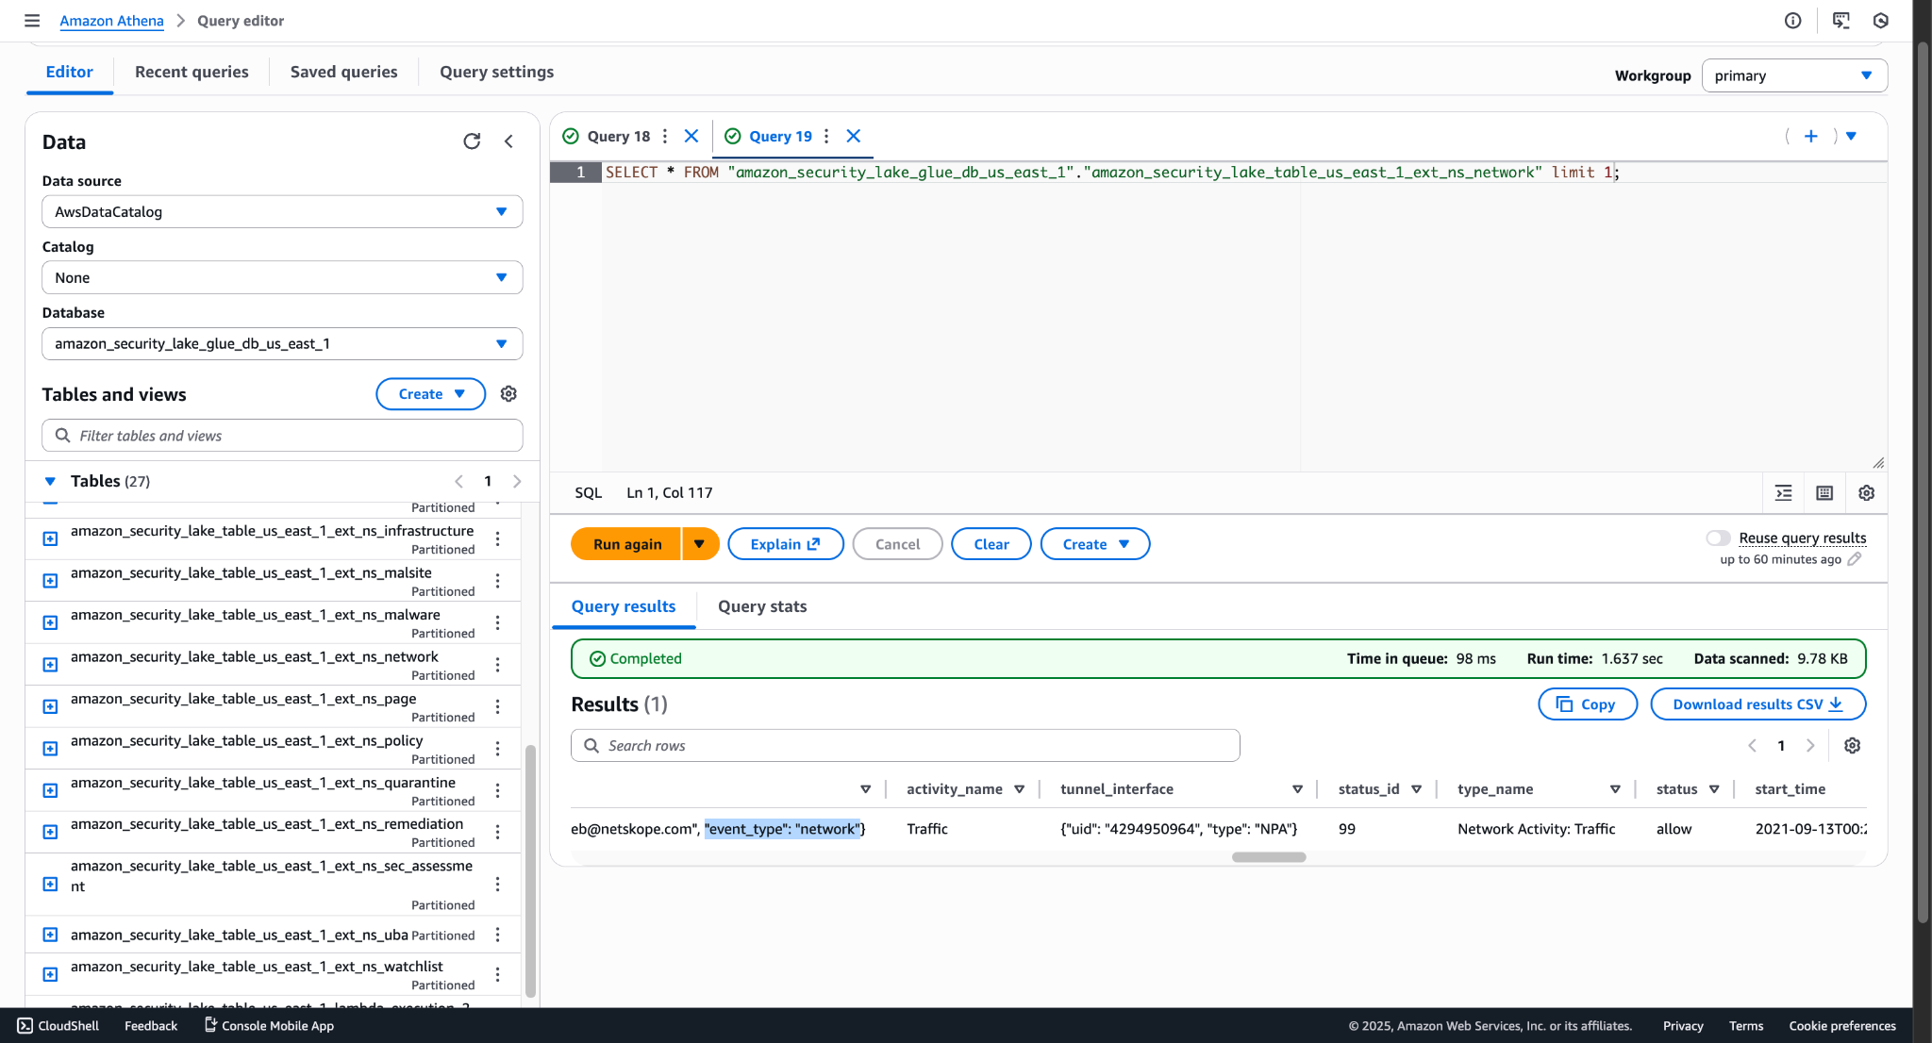Screen dimensions: 1932x1043
Task: Expand the ext_ns_page table
Action: (x=51, y=707)
